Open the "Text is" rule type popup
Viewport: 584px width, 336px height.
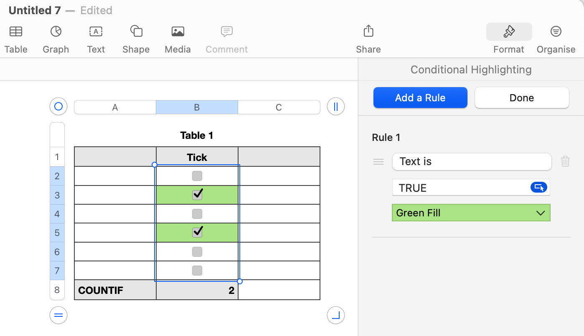472,162
